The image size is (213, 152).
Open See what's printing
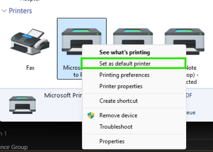click(134, 52)
